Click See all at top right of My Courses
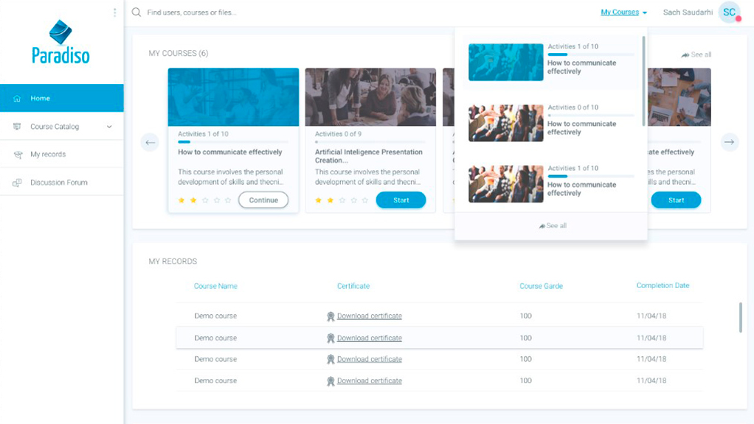754x424 pixels. 696,54
